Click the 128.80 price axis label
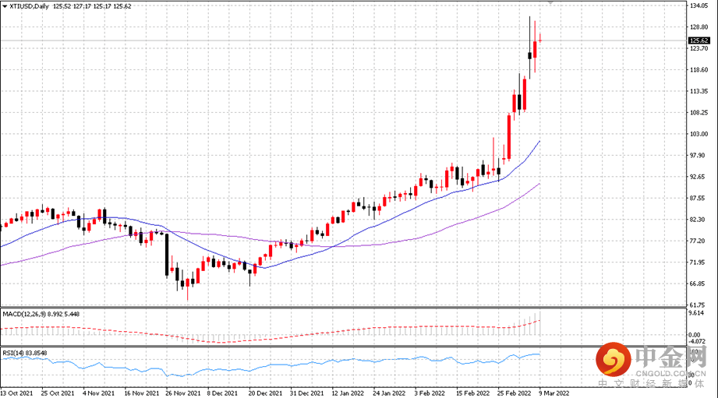This screenshot has height=398, width=718. 699,27
